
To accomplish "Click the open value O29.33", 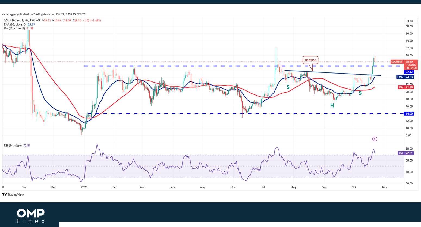I will (x=46, y=20).
